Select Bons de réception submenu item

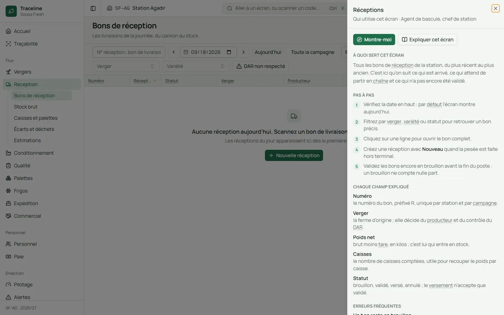point(41,96)
